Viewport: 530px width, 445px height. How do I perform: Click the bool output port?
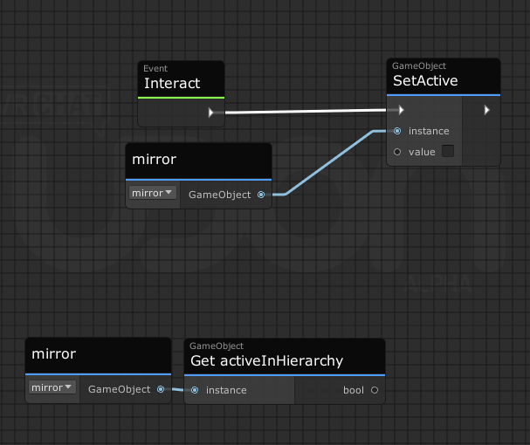point(375,390)
